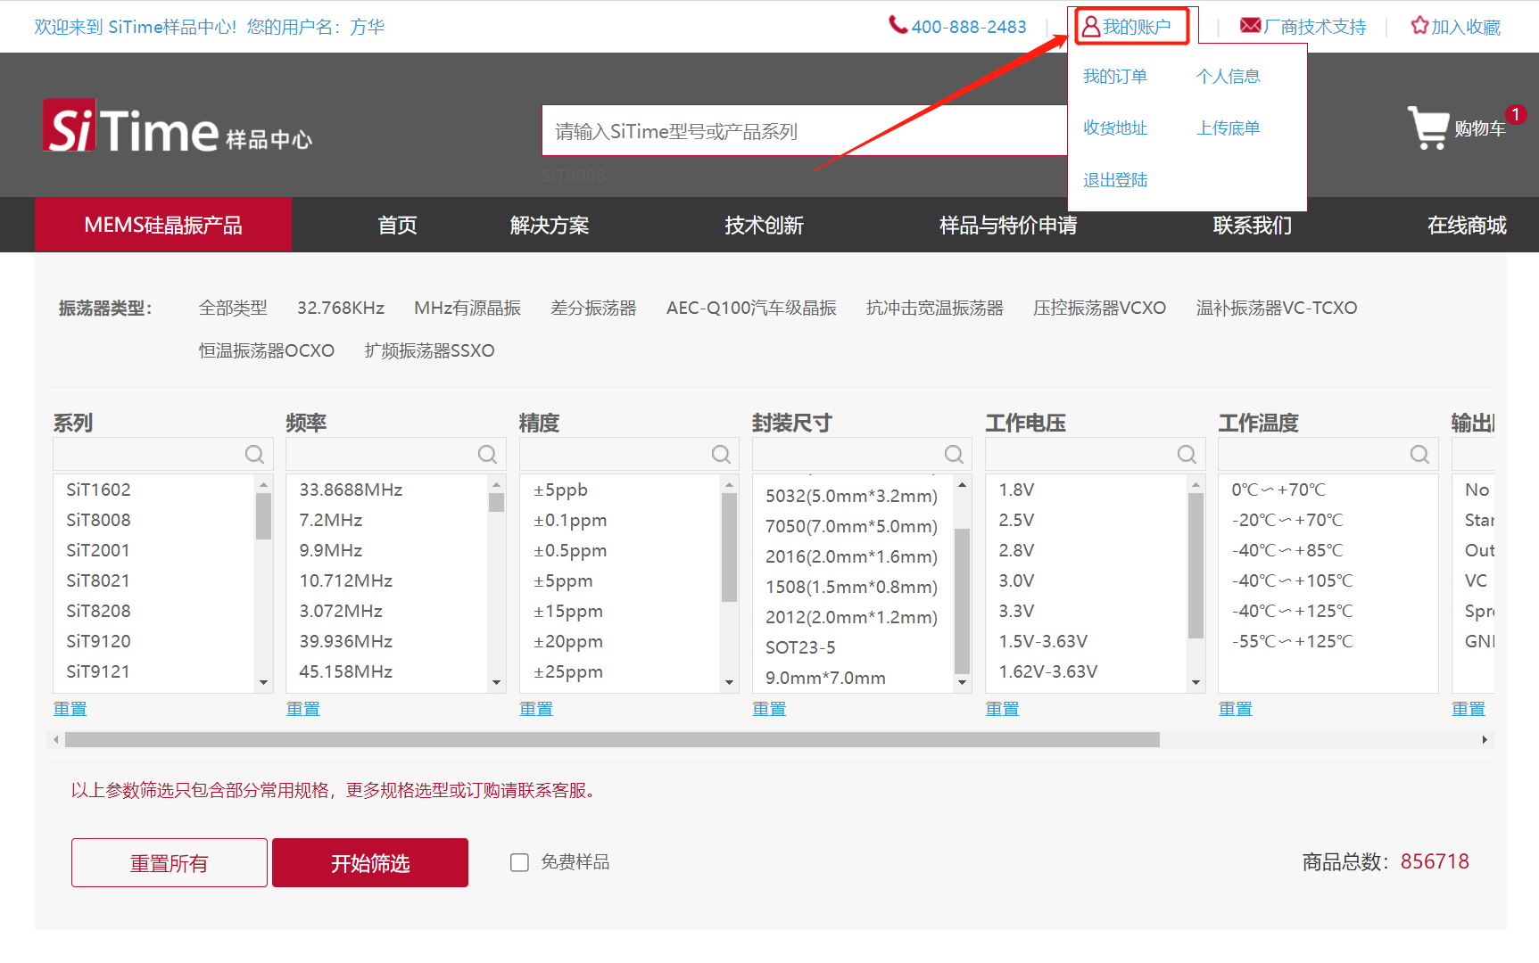Screen dimensions: 1539x963
Task: Open 个人信息 in account menu
Action: click(x=1229, y=77)
